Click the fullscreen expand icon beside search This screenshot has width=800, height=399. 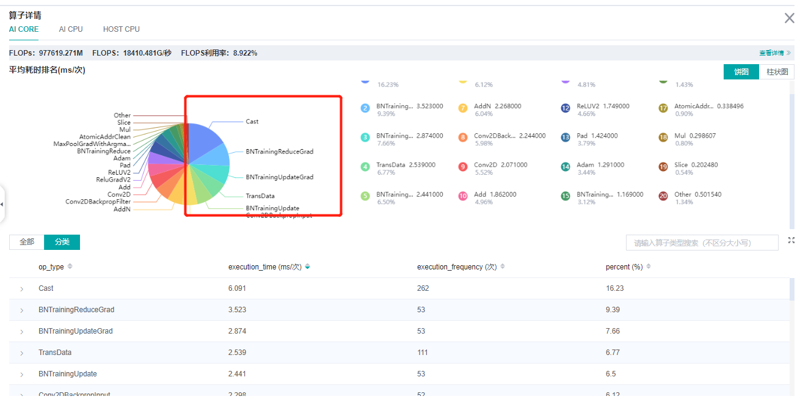coord(791,240)
